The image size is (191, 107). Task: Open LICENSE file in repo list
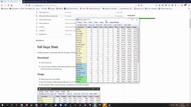point(41,27)
